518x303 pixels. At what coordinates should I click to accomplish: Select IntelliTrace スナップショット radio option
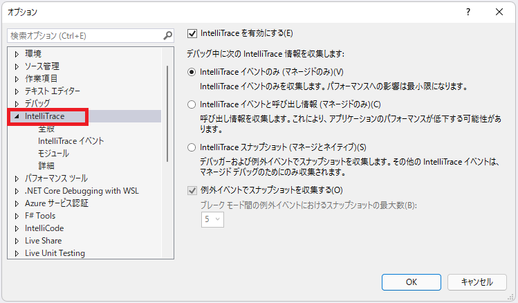192,147
